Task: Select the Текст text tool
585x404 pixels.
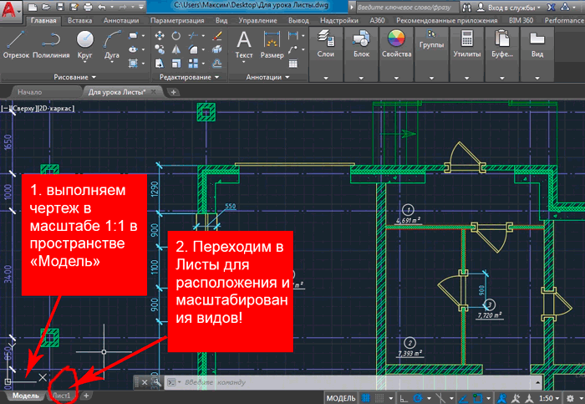Action: 244,45
